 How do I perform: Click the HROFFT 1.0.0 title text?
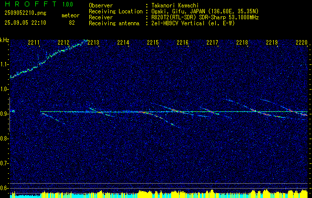39,4
